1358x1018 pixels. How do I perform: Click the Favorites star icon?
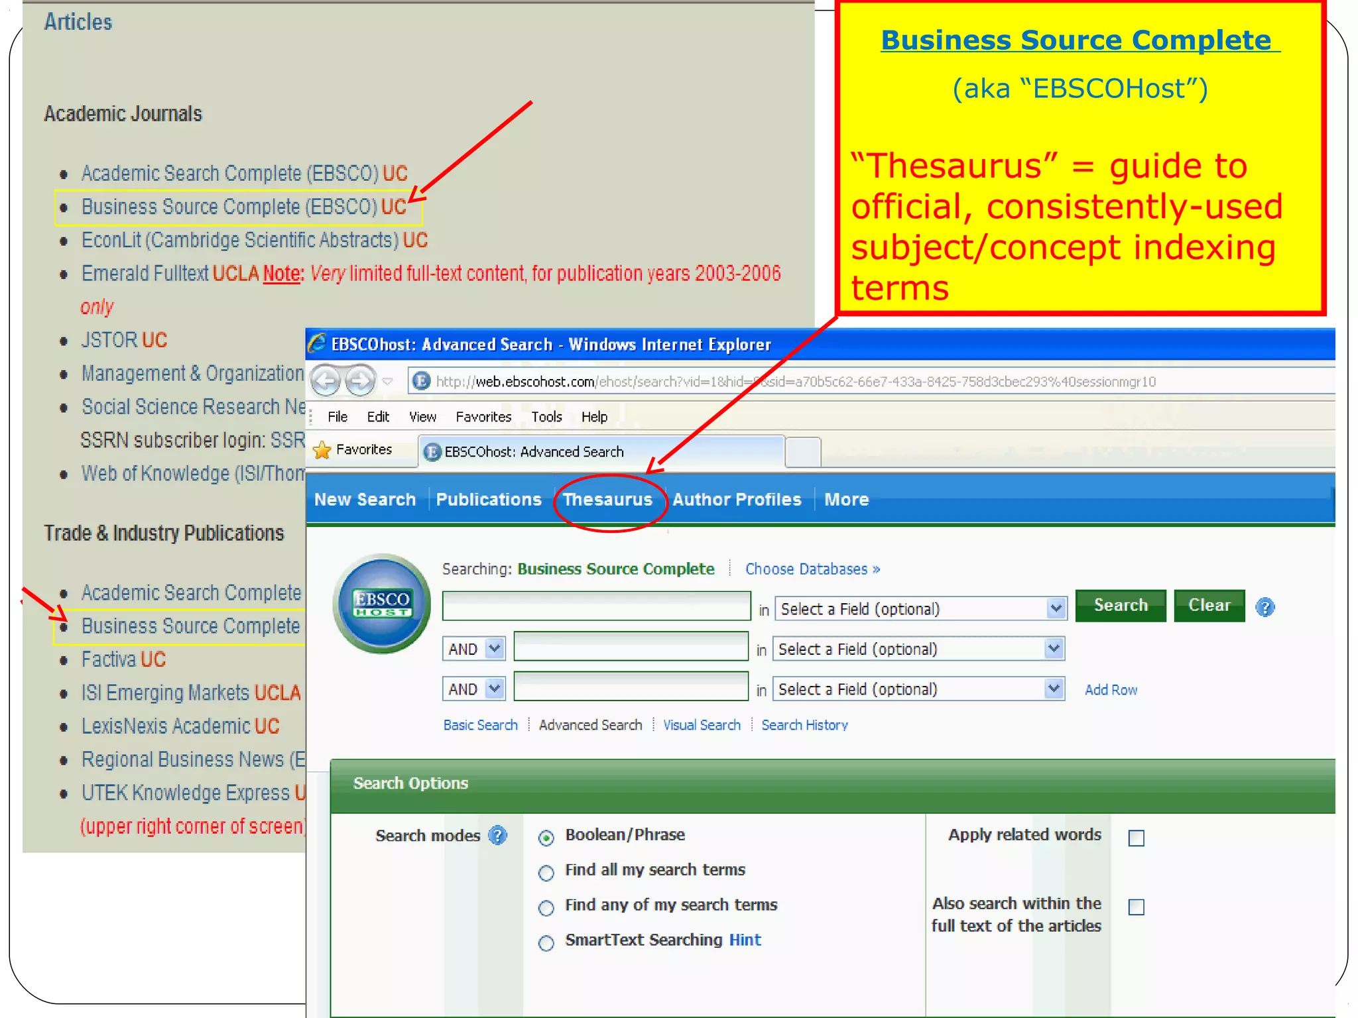[x=322, y=450]
